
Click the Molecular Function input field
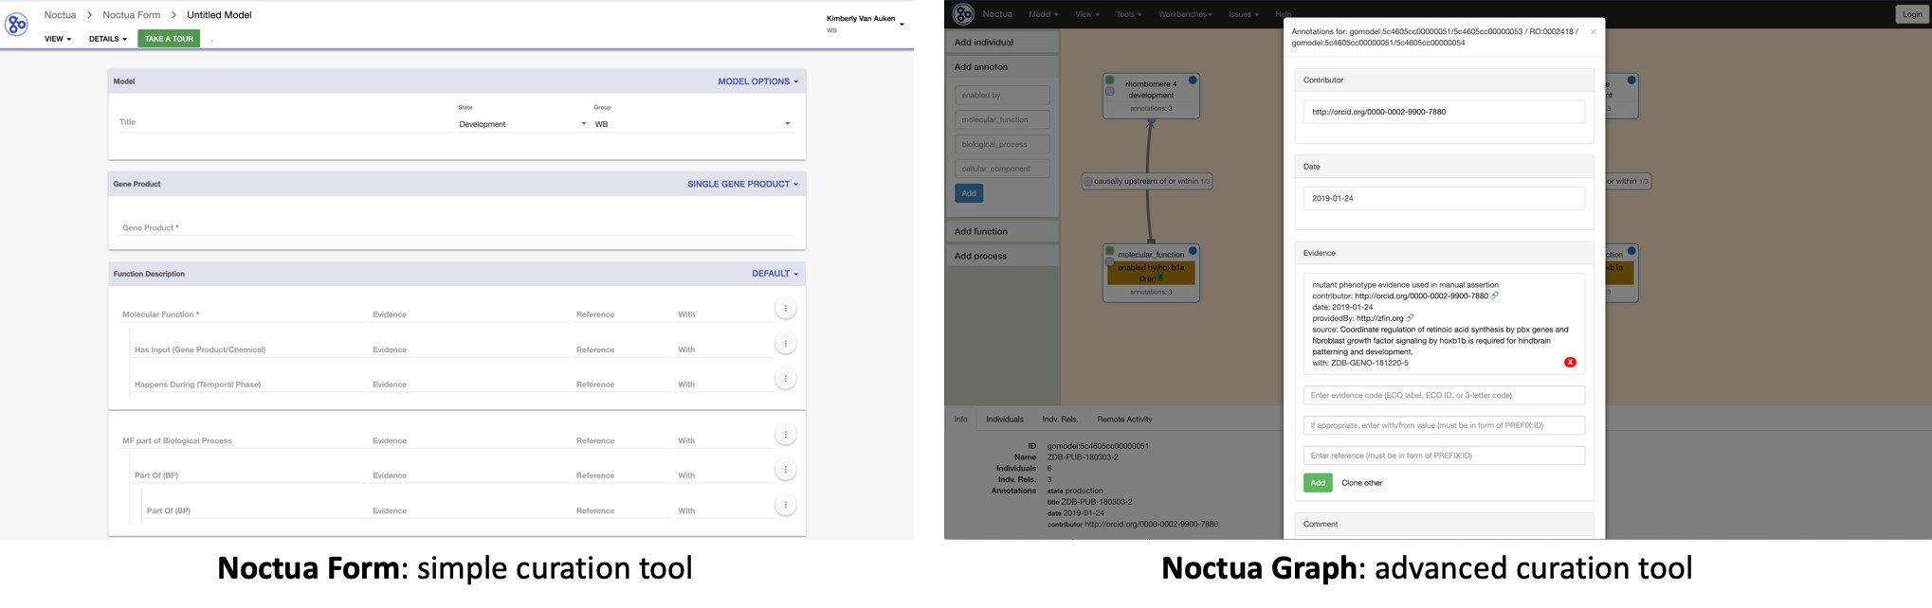[x=243, y=314]
